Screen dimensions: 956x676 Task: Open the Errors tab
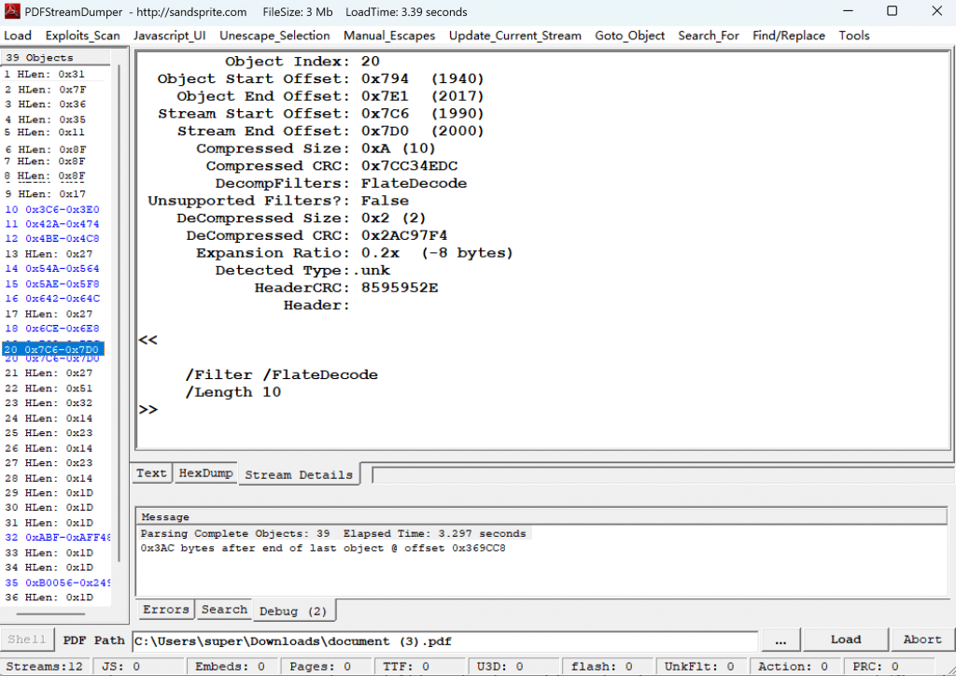[165, 610]
